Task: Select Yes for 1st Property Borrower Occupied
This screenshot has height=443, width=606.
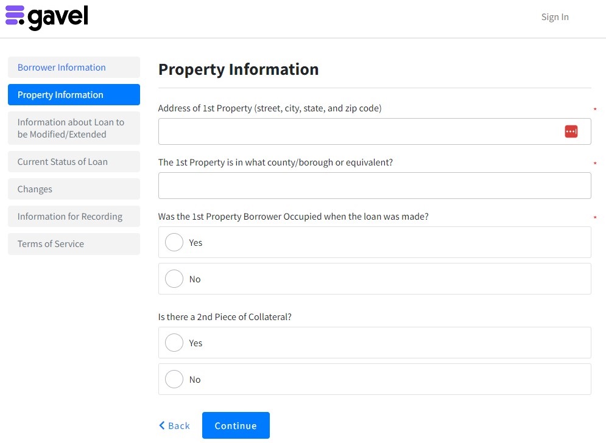Action: tap(174, 242)
